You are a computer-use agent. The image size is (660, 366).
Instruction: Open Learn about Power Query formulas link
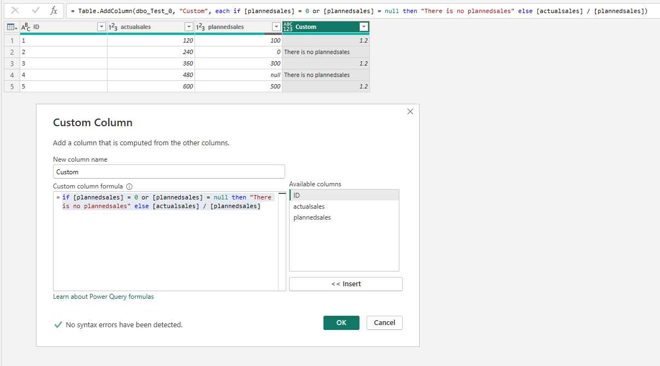click(103, 297)
